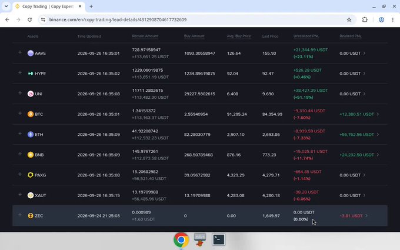The width and height of the screenshot is (400, 250).
Task: Open AAVE realized PNL details arrow
Action: [364, 53]
